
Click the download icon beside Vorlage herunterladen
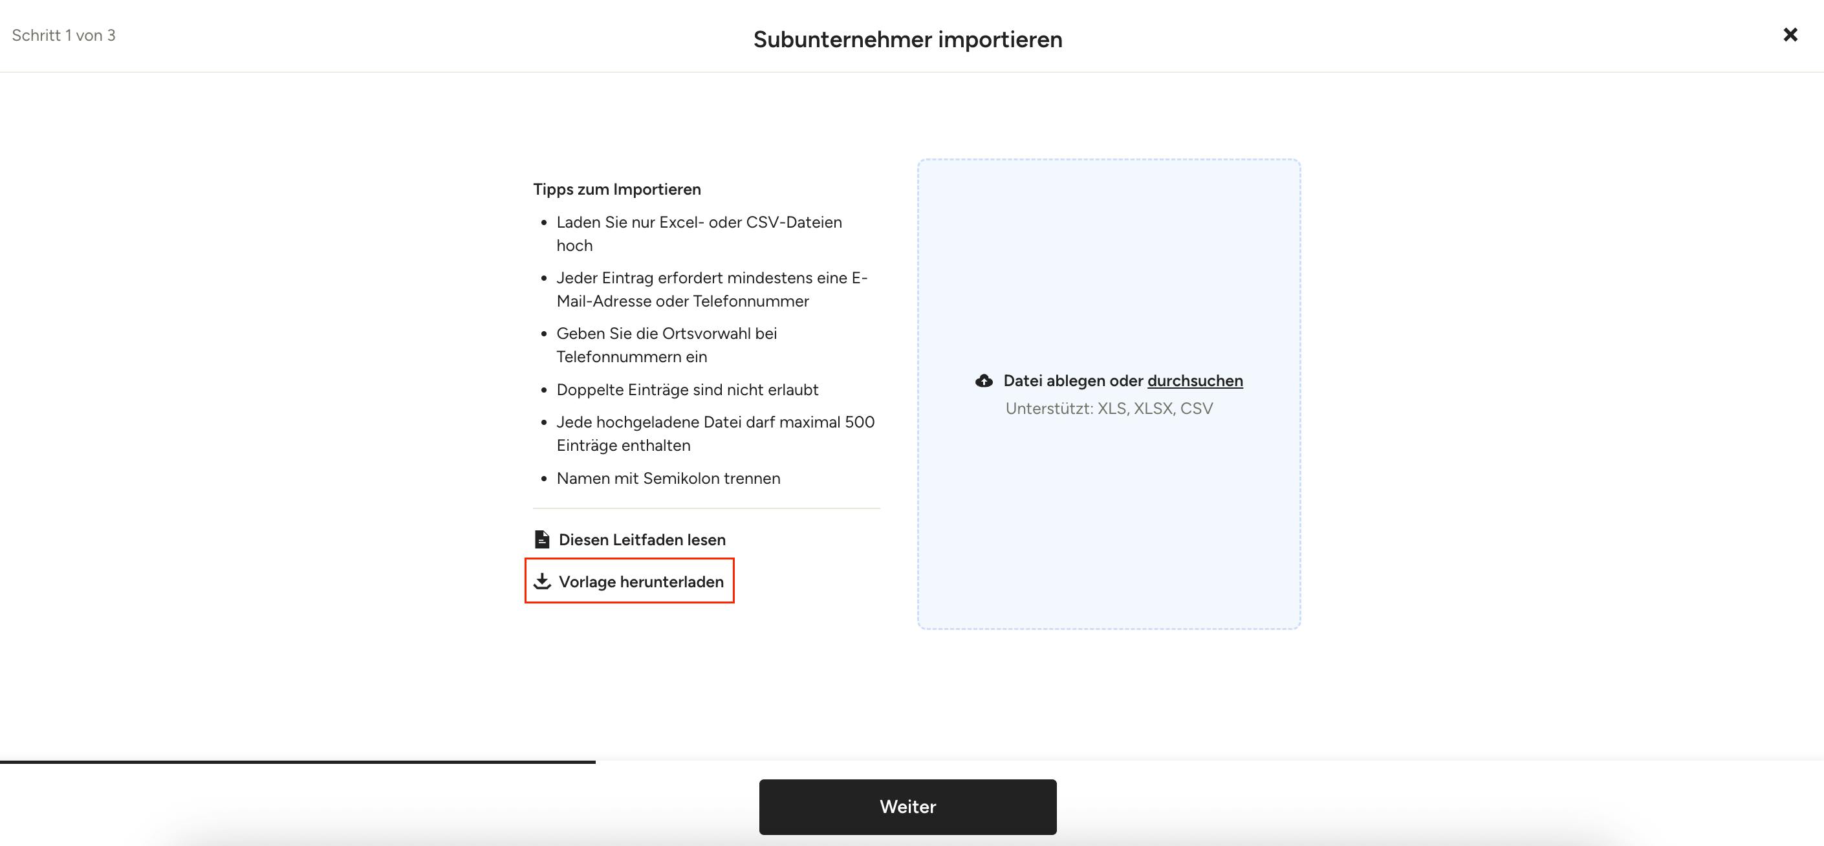pos(541,581)
